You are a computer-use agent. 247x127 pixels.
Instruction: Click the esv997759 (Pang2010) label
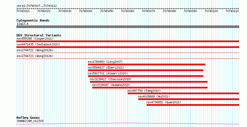tap(144, 91)
